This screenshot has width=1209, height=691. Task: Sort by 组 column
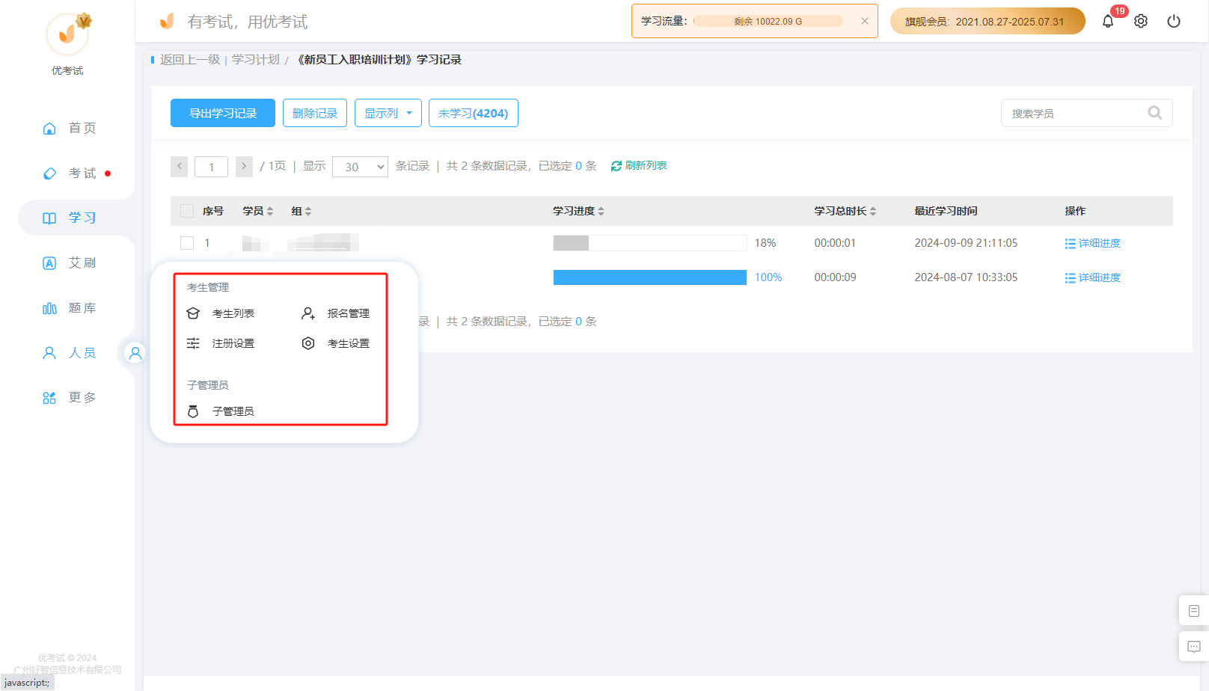(x=302, y=211)
